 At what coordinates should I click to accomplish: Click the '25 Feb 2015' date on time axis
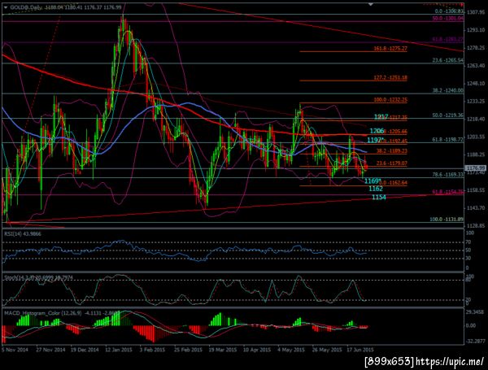coord(188,350)
